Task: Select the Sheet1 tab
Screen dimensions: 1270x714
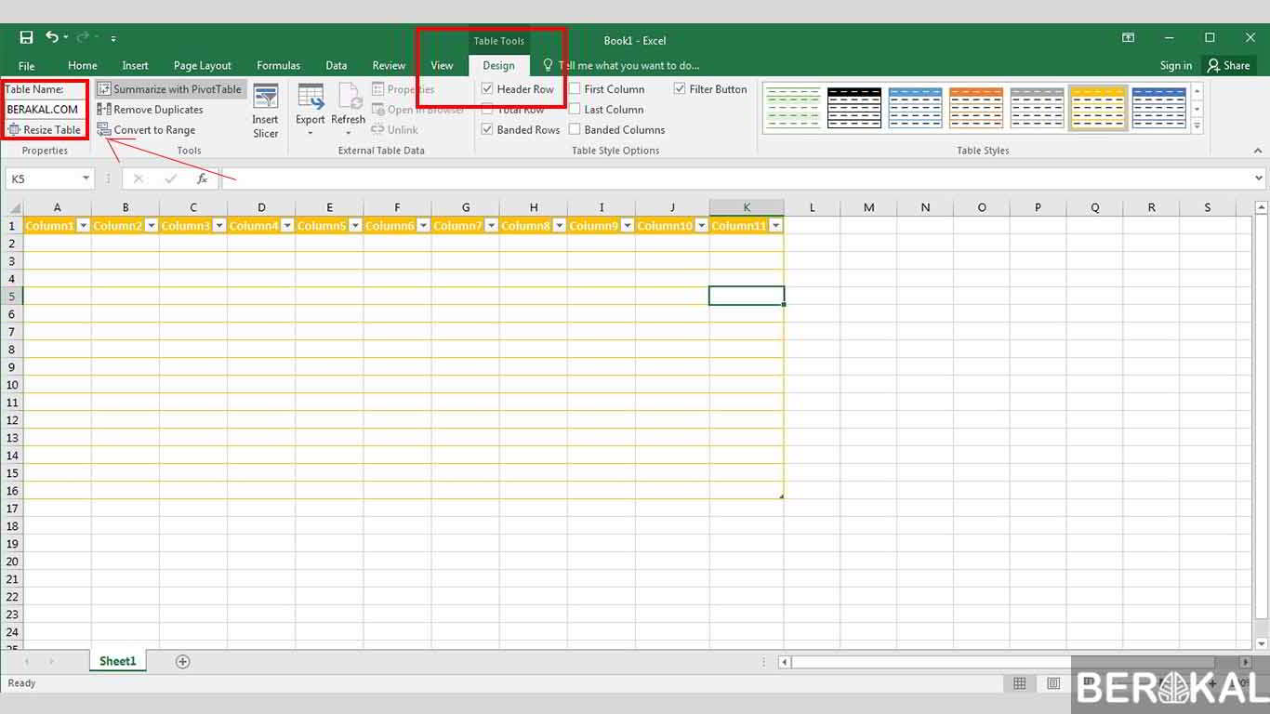Action: click(118, 661)
